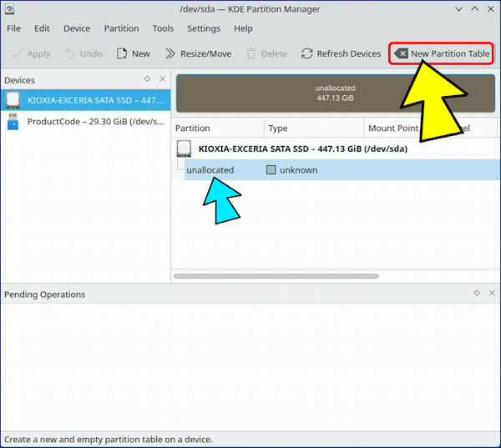Click the Refresh Devices icon
The width and height of the screenshot is (501, 448).
[x=306, y=53]
